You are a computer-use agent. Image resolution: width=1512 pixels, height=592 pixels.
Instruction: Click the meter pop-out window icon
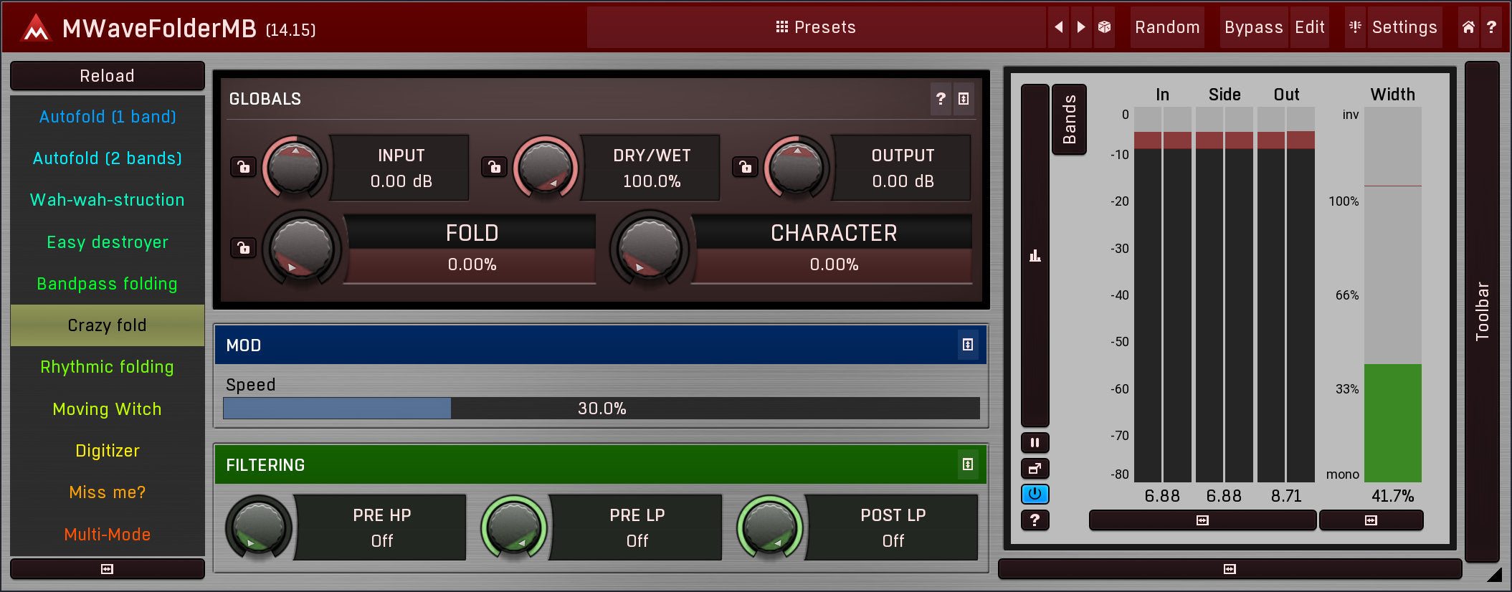coord(1035,469)
